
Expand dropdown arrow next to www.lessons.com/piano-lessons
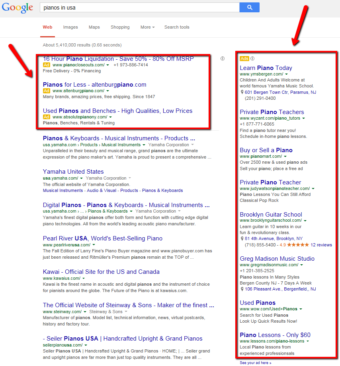pos(308,341)
